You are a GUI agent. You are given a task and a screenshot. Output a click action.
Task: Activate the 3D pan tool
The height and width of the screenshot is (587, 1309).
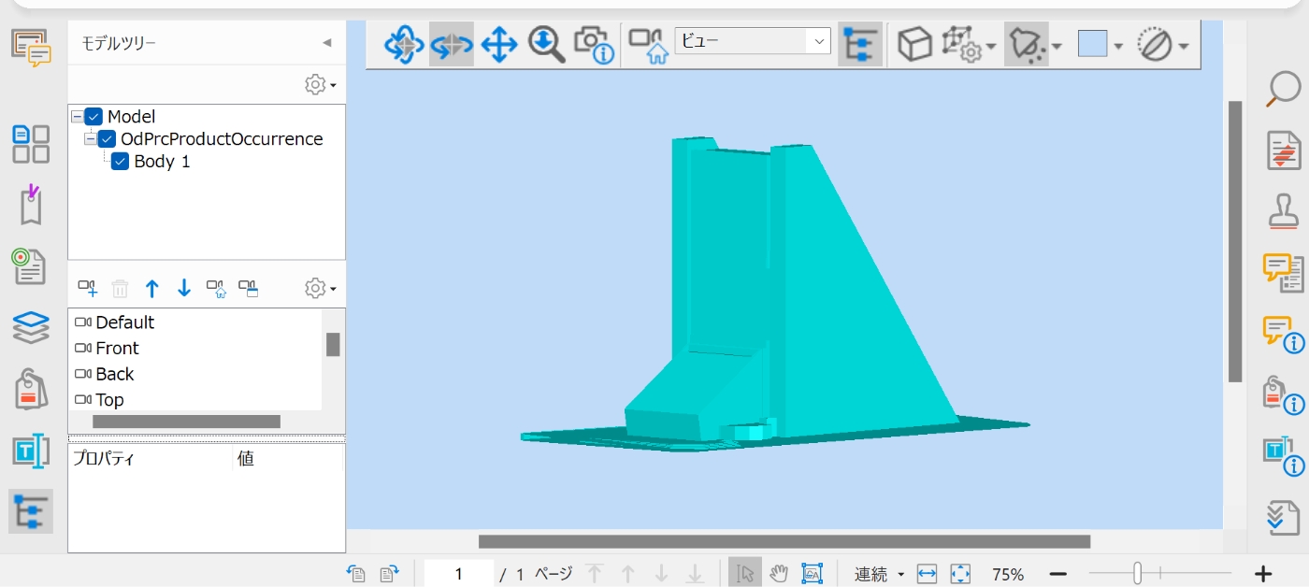pos(498,44)
